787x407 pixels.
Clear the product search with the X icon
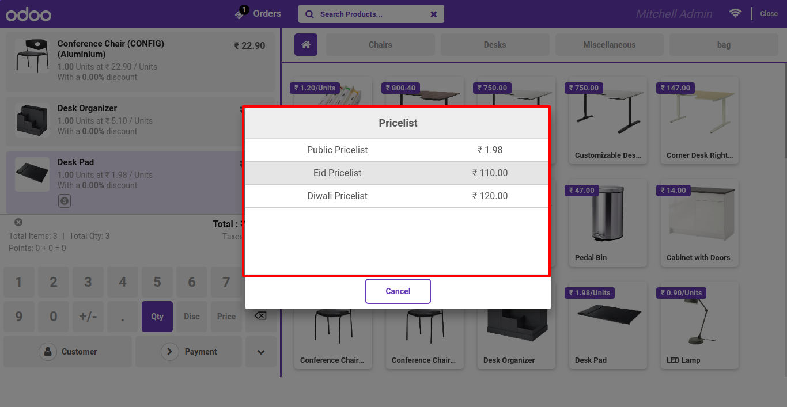434,14
